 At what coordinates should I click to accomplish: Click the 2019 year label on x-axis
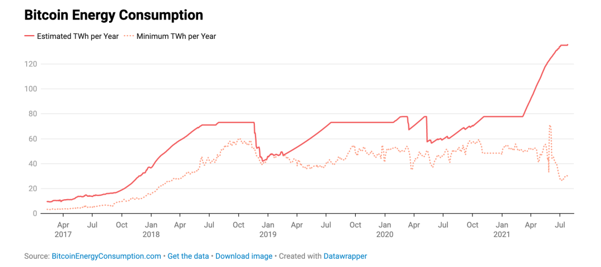pyautogui.click(x=268, y=234)
